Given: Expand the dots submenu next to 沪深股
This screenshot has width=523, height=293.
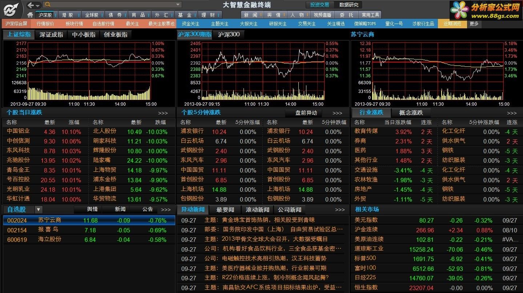Looking at the screenshot, I should [x=55, y=15].
